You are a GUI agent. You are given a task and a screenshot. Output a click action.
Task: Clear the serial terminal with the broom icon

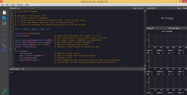23,69
